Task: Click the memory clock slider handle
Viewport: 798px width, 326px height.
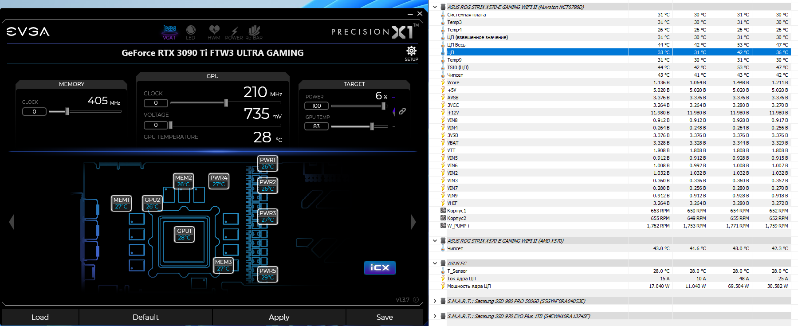Action: (x=67, y=111)
